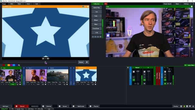This screenshot has height=110, width=195.
Task: Open MultiCorder settings gear
Action: click(x=73, y=106)
